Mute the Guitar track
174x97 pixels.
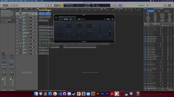click(x=23, y=21)
